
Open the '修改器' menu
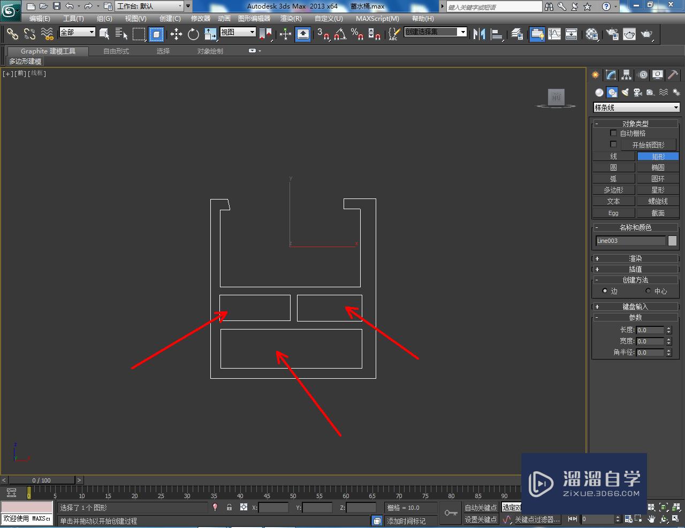(201, 19)
